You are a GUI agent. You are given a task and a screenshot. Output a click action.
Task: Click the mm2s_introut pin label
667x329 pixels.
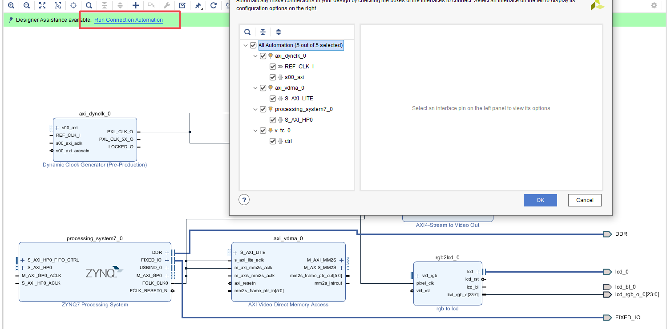click(328, 283)
